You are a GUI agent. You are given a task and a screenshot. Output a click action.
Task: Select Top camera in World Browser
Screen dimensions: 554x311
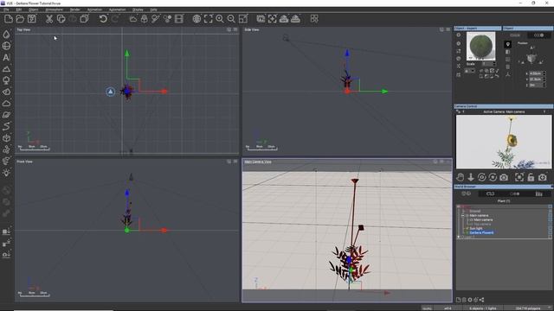(482, 224)
